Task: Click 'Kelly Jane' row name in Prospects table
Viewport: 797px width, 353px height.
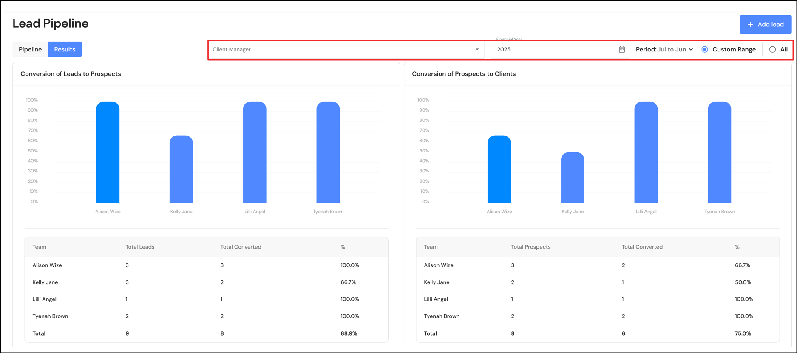Action: (437, 282)
